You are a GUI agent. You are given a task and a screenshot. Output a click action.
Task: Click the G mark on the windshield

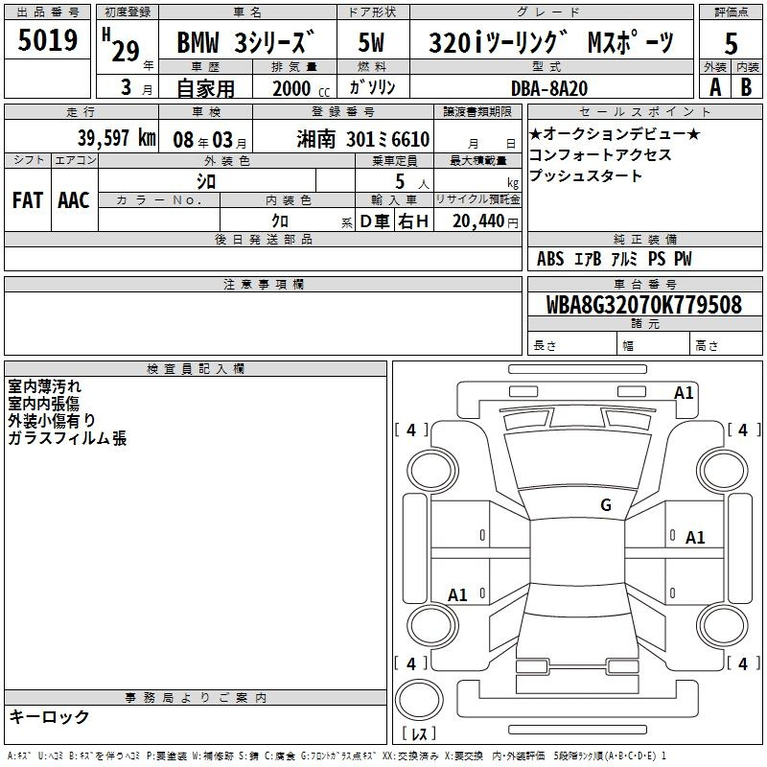(606, 504)
